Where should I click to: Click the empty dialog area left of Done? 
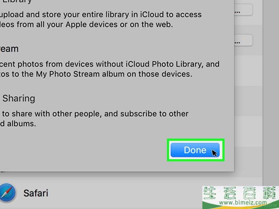pyautogui.click(x=84, y=150)
